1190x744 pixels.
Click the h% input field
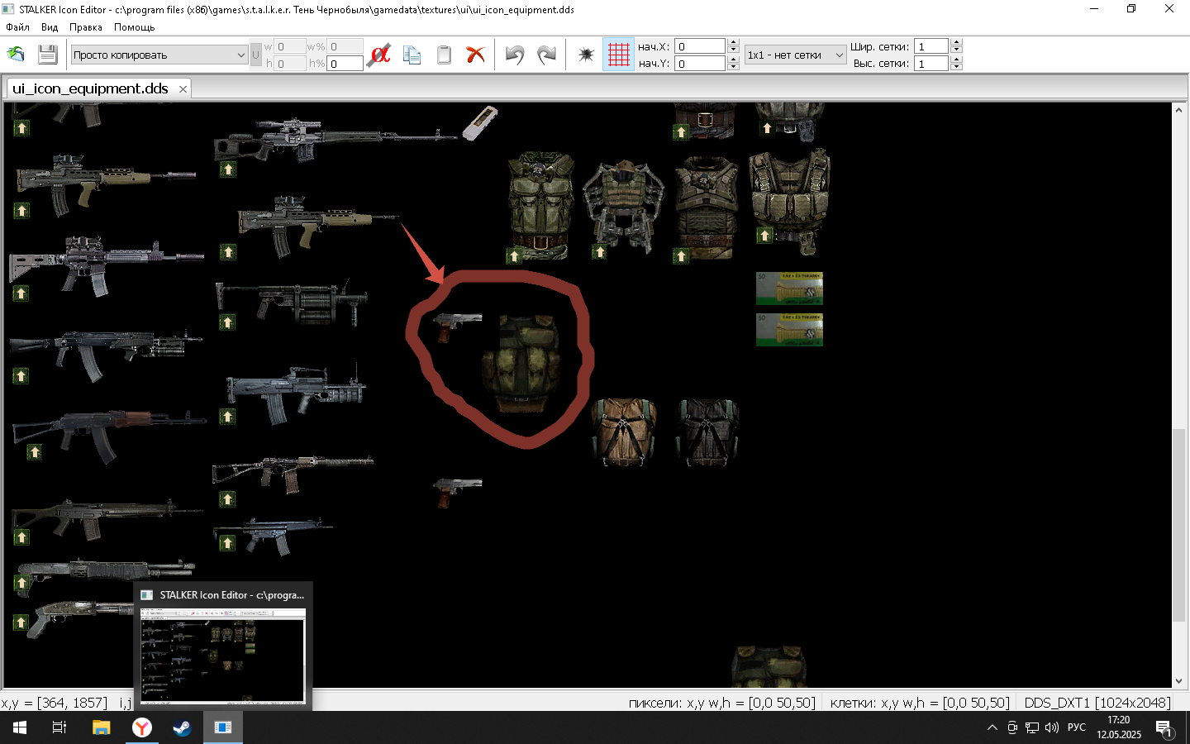[x=345, y=64]
